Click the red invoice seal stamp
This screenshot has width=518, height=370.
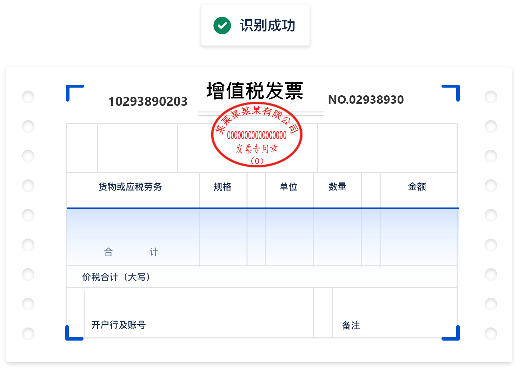257,135
